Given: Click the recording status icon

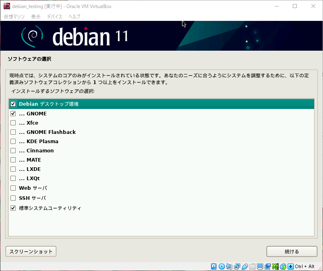Looking at the screenshot, I should [267, 267].
